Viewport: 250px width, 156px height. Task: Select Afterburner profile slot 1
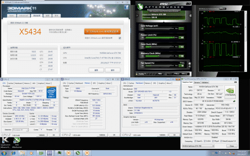(x=145, y=74)
